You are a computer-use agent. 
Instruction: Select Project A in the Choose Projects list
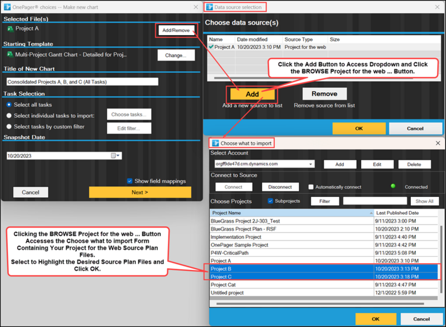click(324, 261)
